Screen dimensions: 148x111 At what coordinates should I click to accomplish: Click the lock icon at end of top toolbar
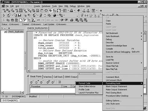click(101, 11)
